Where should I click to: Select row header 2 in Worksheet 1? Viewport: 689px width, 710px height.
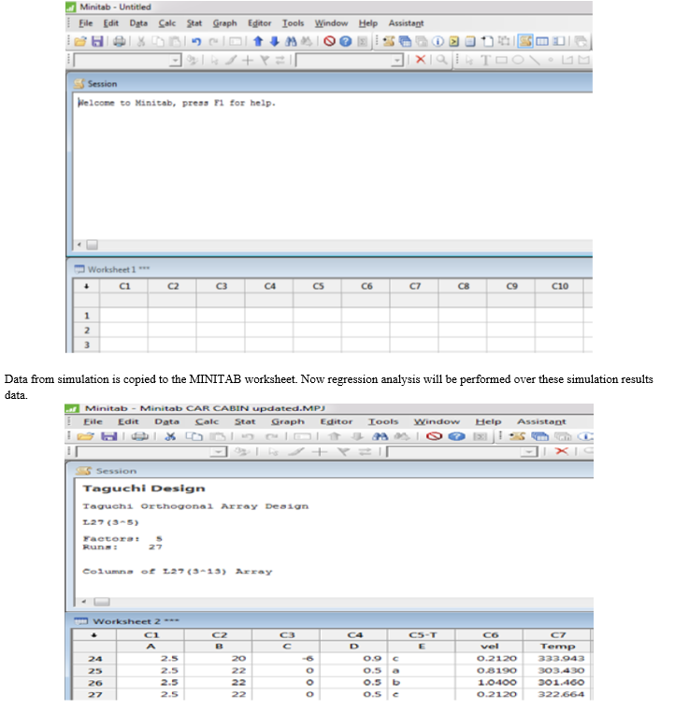87,330
